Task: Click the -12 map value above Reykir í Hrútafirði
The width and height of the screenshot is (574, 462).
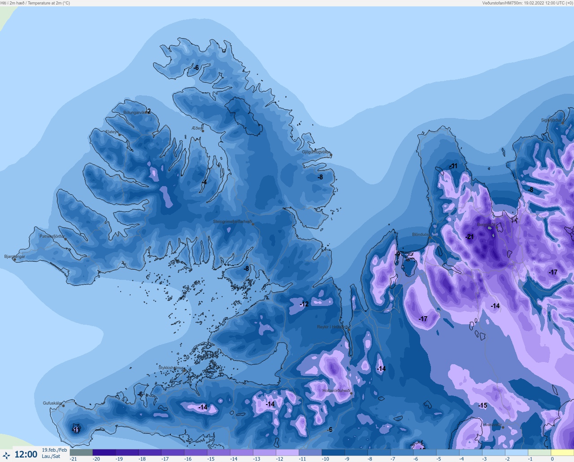Action: [x=304, y=304]
